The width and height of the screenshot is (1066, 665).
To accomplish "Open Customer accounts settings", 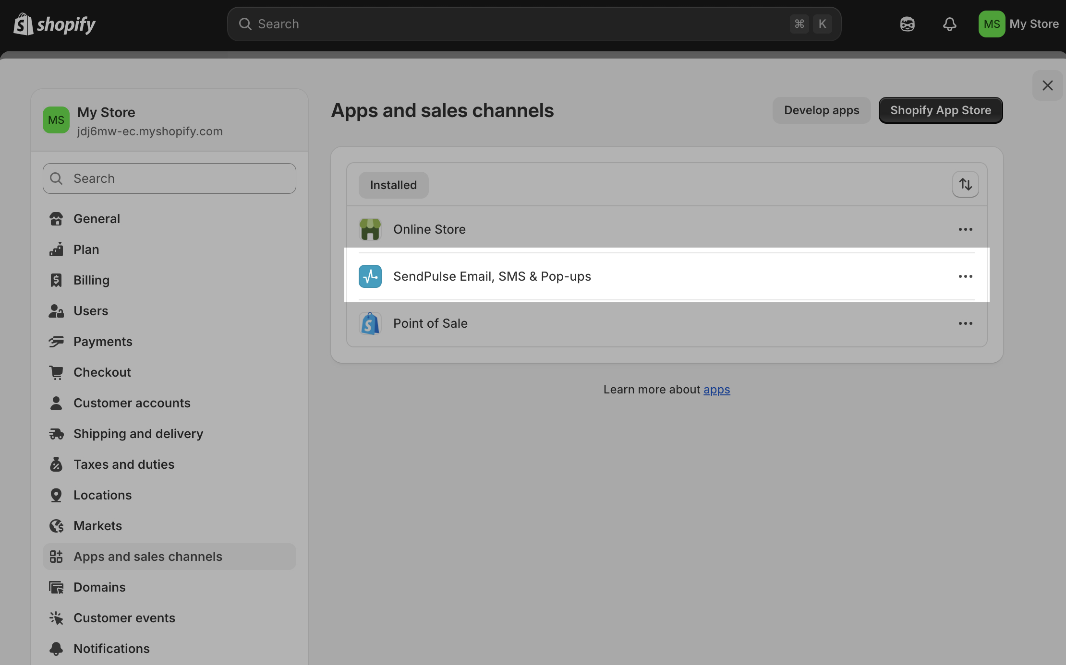I will (169, 403).
